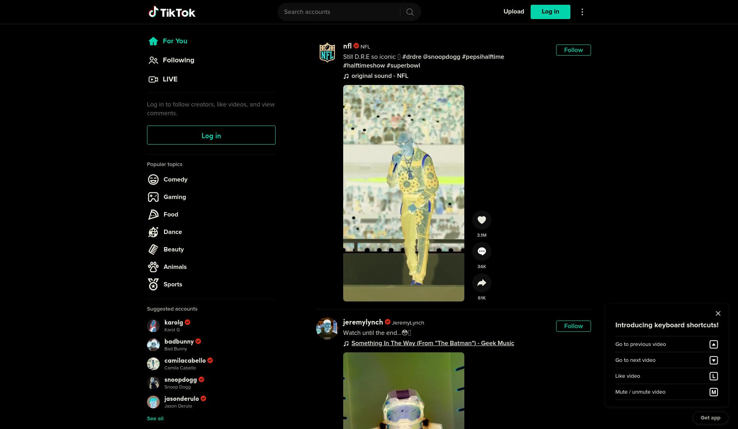
Task: Click the outlined Log in button in sidebar
Action: (211, 135)
